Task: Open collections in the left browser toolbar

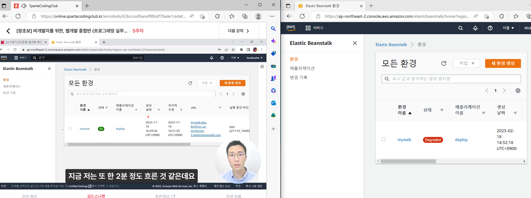Action: click(x=245, y=16)
